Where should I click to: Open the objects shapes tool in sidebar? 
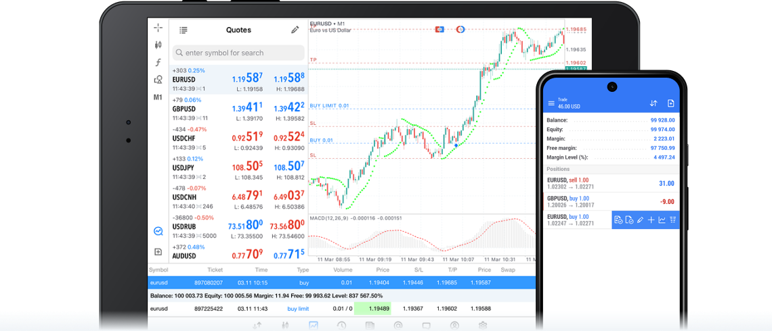(x=158, y=79)
